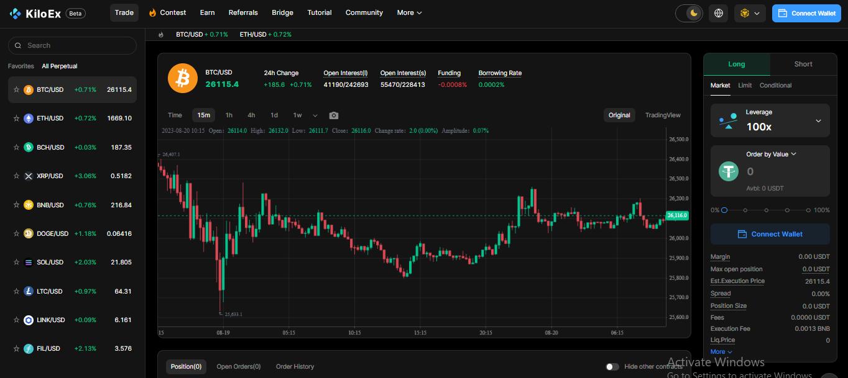This screenshot has height=378, width=848.
Task: Toggle the dark mode moon switch
Action: coord(689,13)
